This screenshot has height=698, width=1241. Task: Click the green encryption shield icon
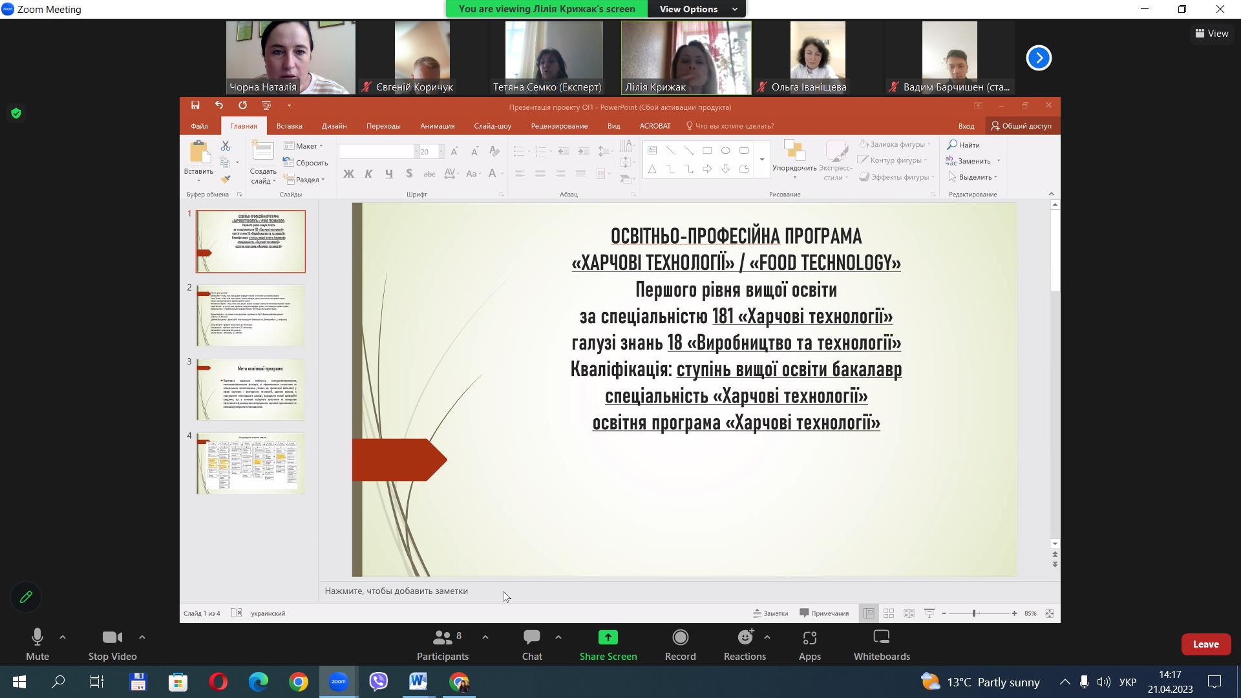point(16,114)
